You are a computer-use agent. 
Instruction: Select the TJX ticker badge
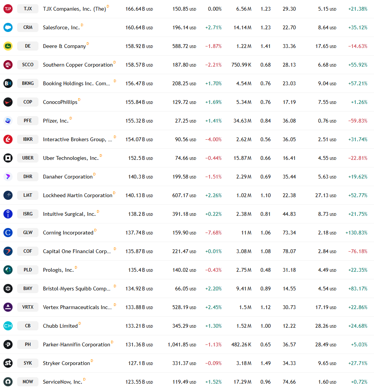[28, 9]
